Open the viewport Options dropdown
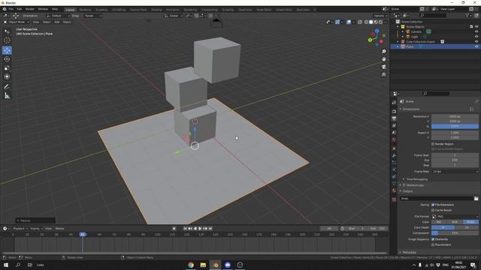Screen dimensions: 481x270 pyautogui.click(x=380, y=16)
